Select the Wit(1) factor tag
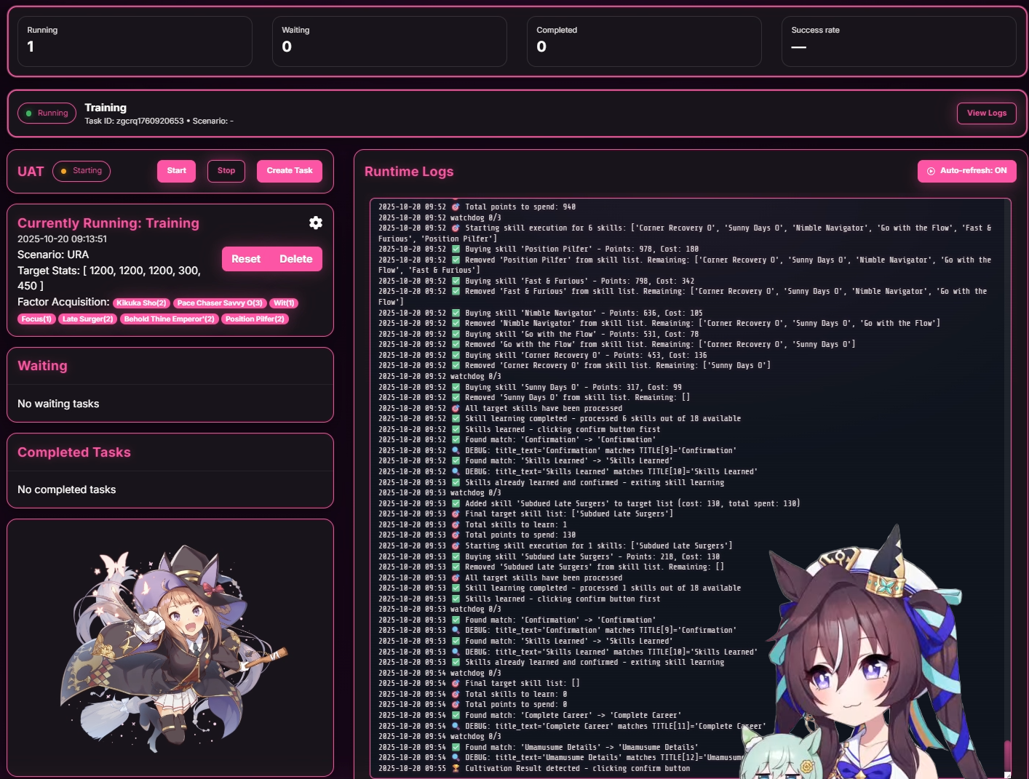The width and height of the screenshot is (1029, 779). tap(284, 303)
